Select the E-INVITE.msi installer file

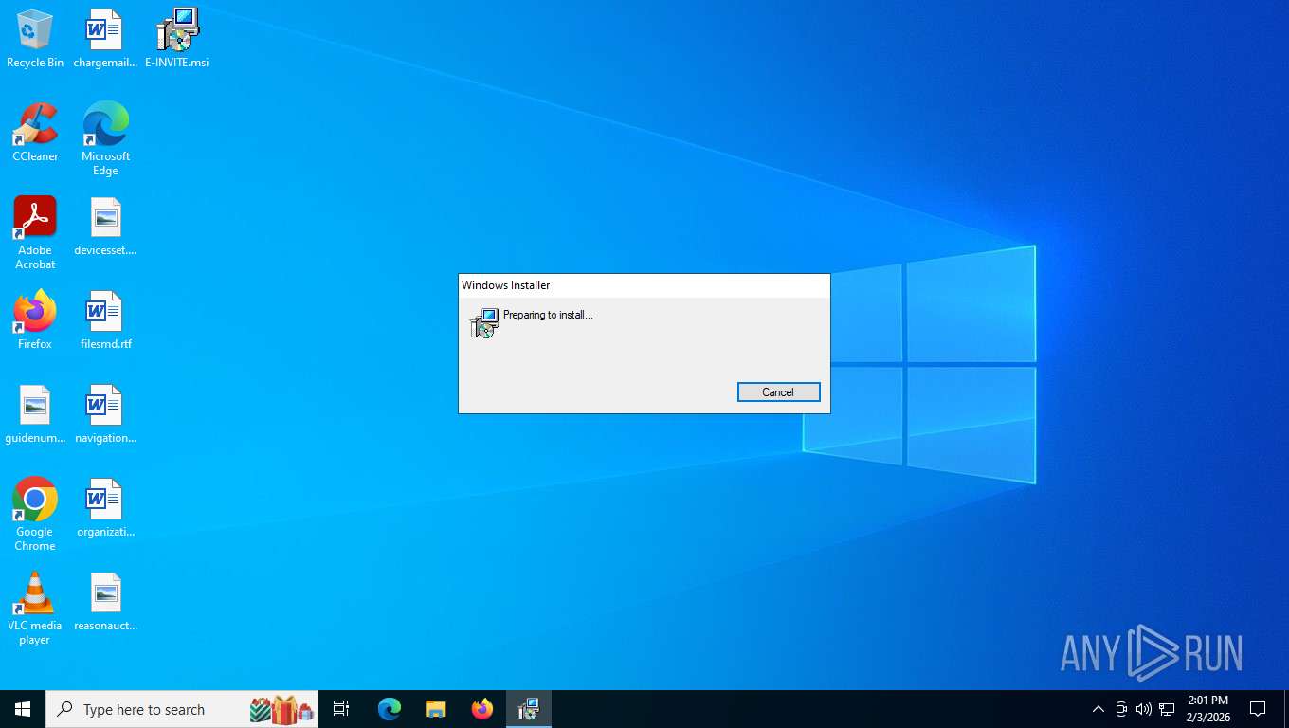point(176,40)
